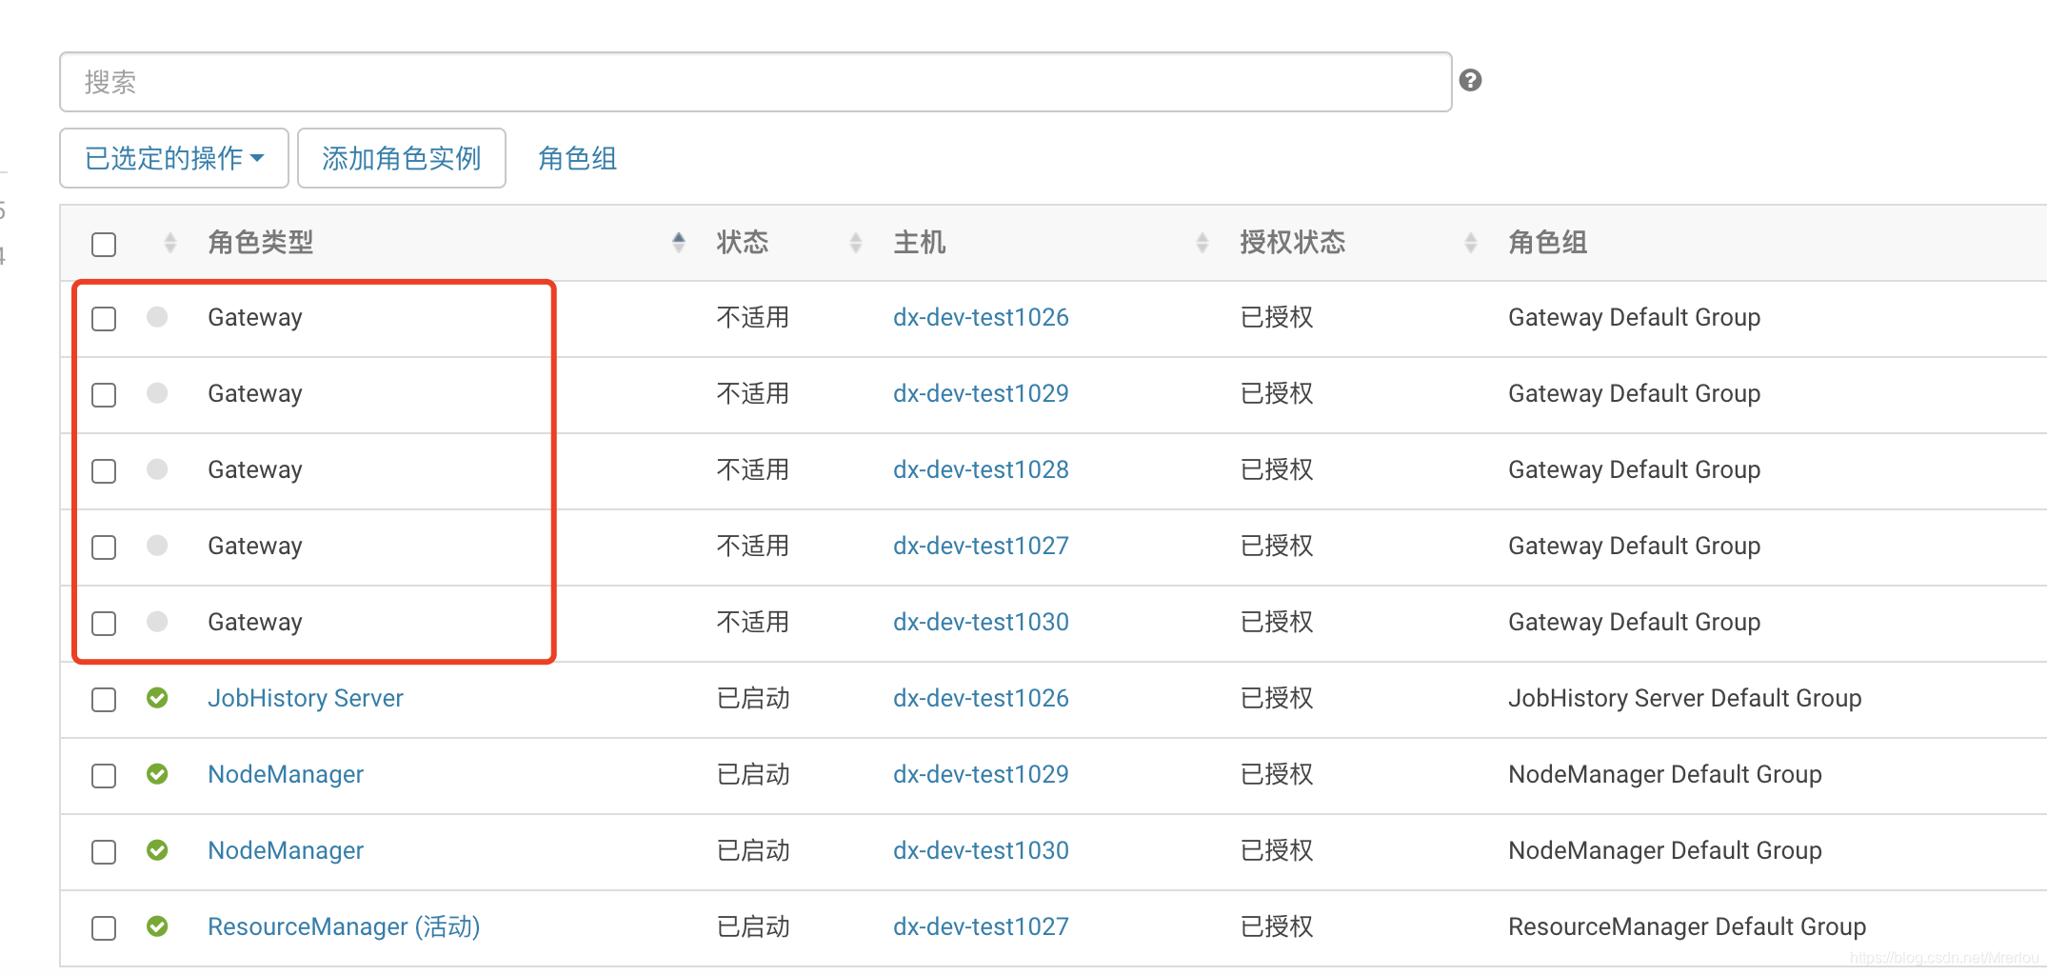2047x975 pixels.
Task: Click the 角色组 column header in table
Action: (1548, 243)
